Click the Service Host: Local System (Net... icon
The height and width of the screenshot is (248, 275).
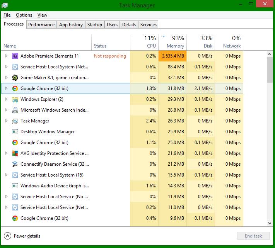(15, 67)
